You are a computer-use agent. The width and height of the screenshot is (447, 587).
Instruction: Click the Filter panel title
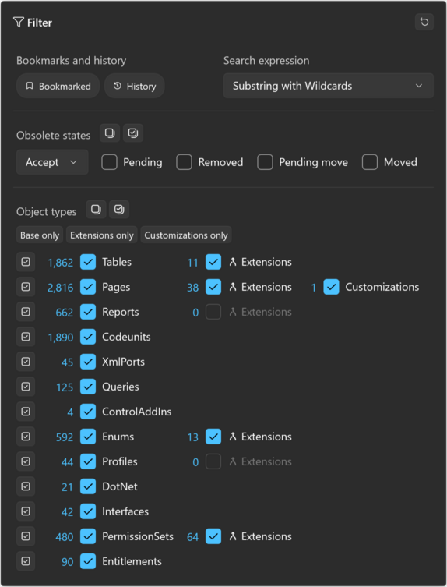[x=39, y=23]
